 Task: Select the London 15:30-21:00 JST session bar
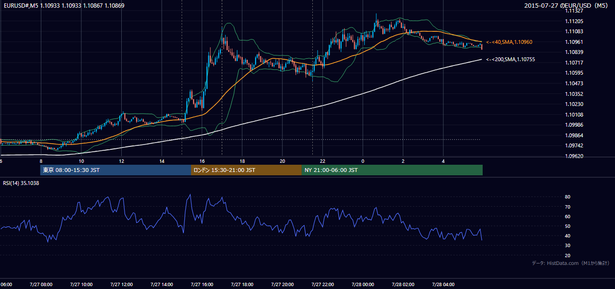(246, 170)
